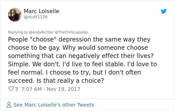Open the @AndyRichter mention link

[41, 32]
